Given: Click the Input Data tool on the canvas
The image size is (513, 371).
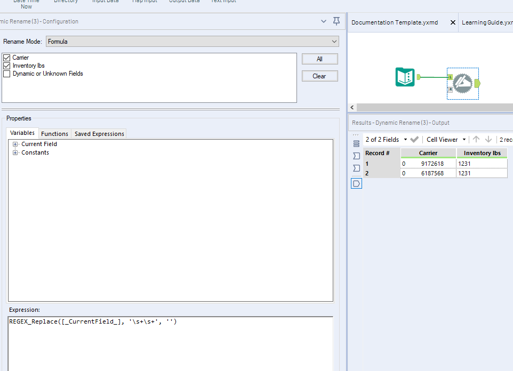Looking at the screenshot, I should coord(405,77).
